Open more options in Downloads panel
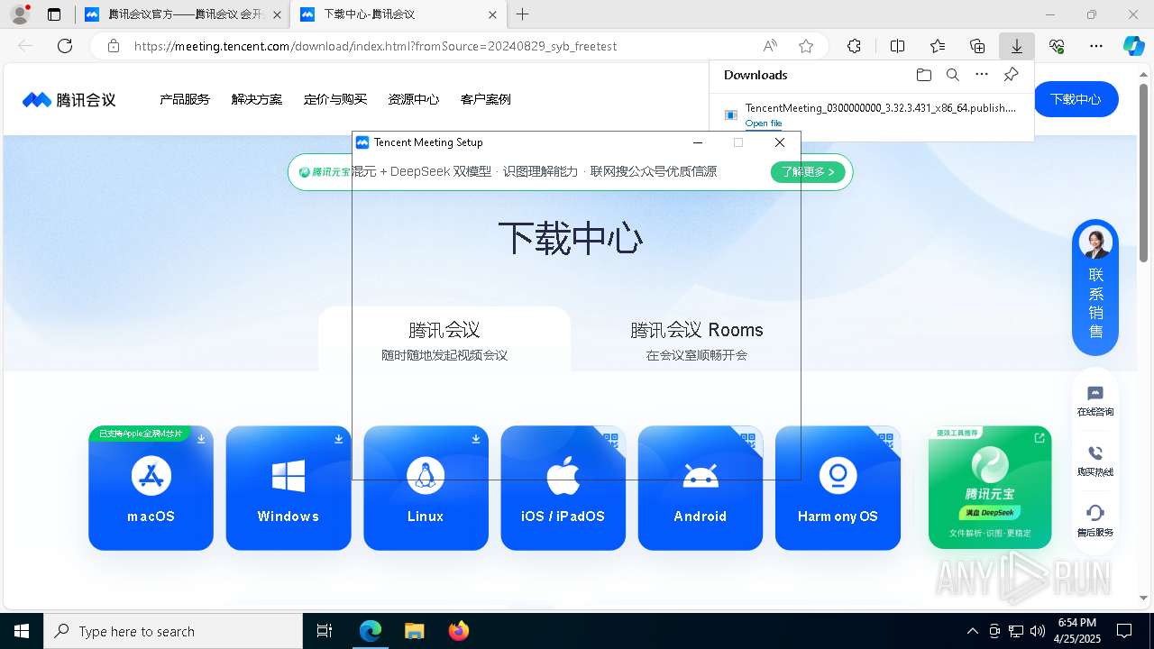This screenshot has height=649, width=1154. (982, 75)
